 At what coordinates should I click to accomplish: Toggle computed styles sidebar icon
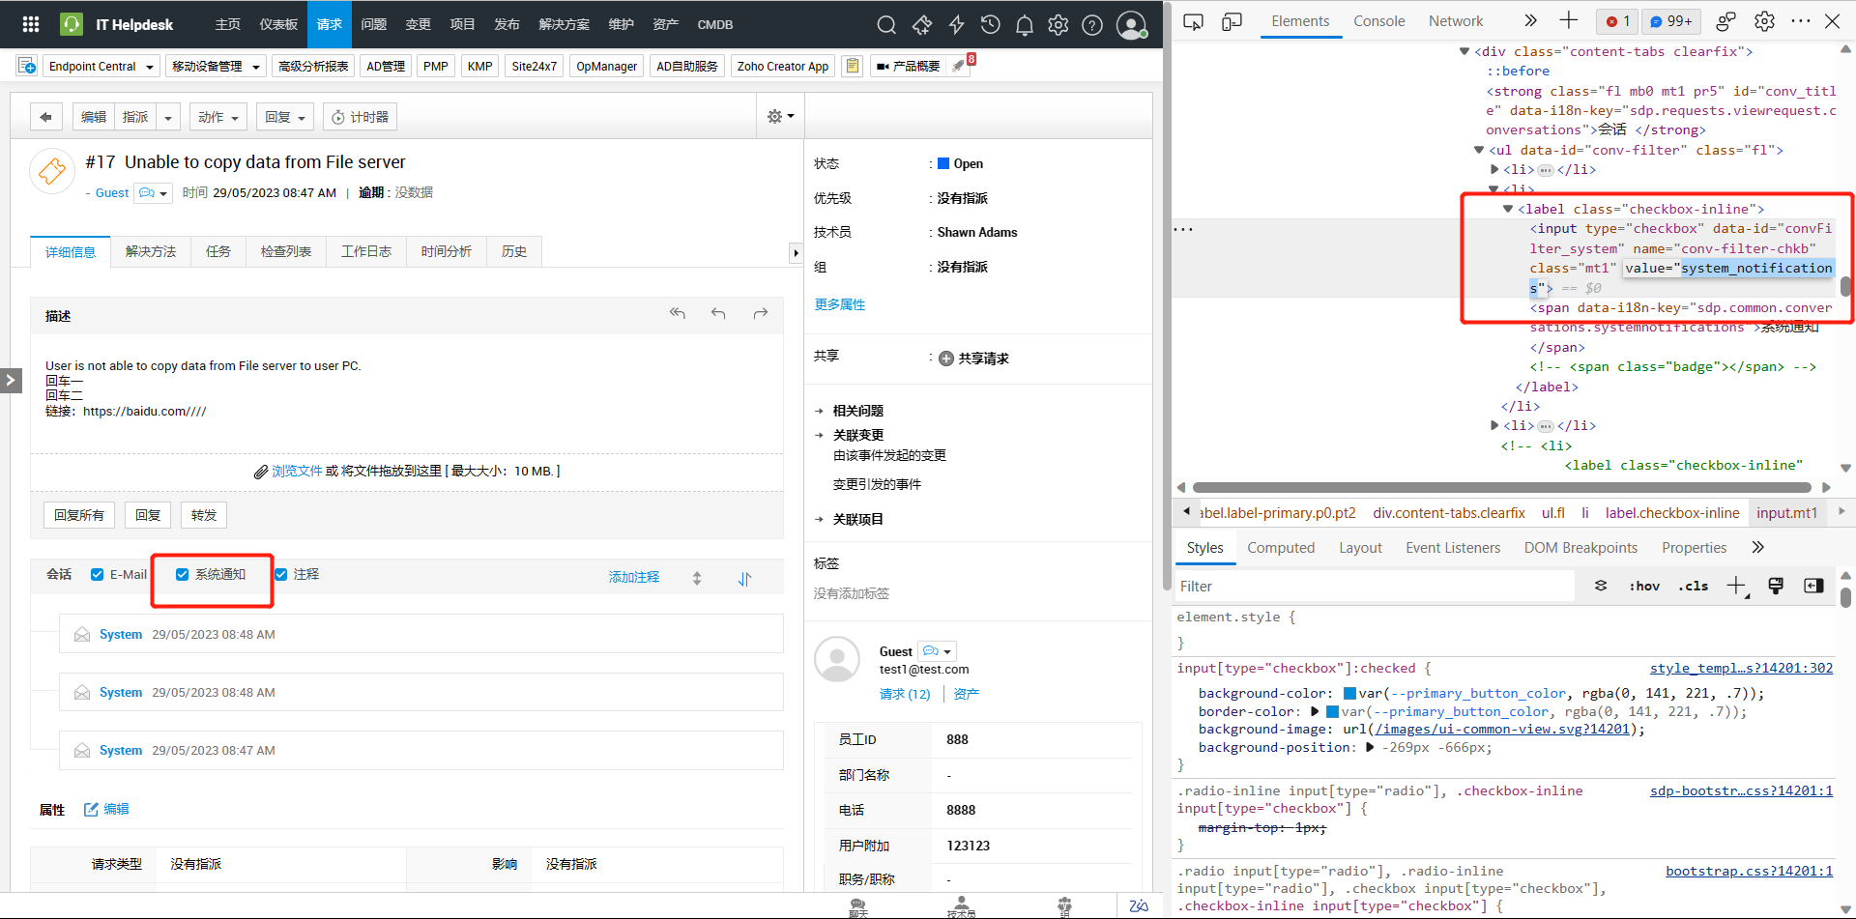pyautogui.click(x=1813, y=586)
